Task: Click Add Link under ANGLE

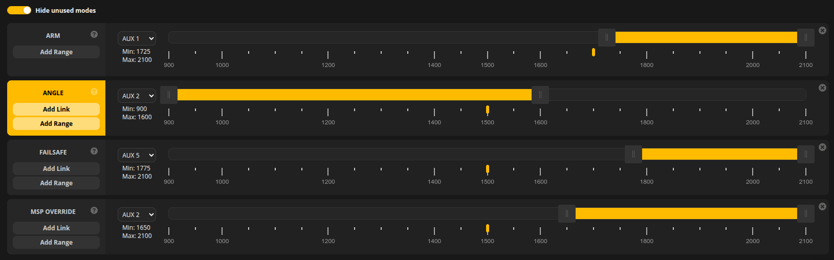Action: 56,109
